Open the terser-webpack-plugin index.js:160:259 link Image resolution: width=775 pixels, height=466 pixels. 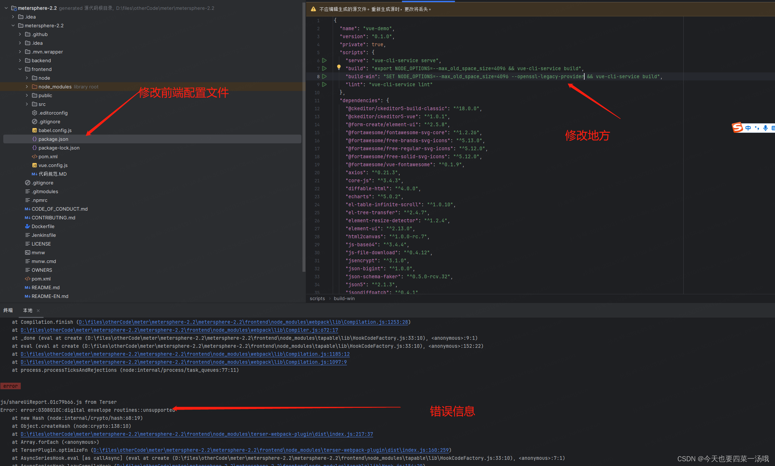(271, 450)
